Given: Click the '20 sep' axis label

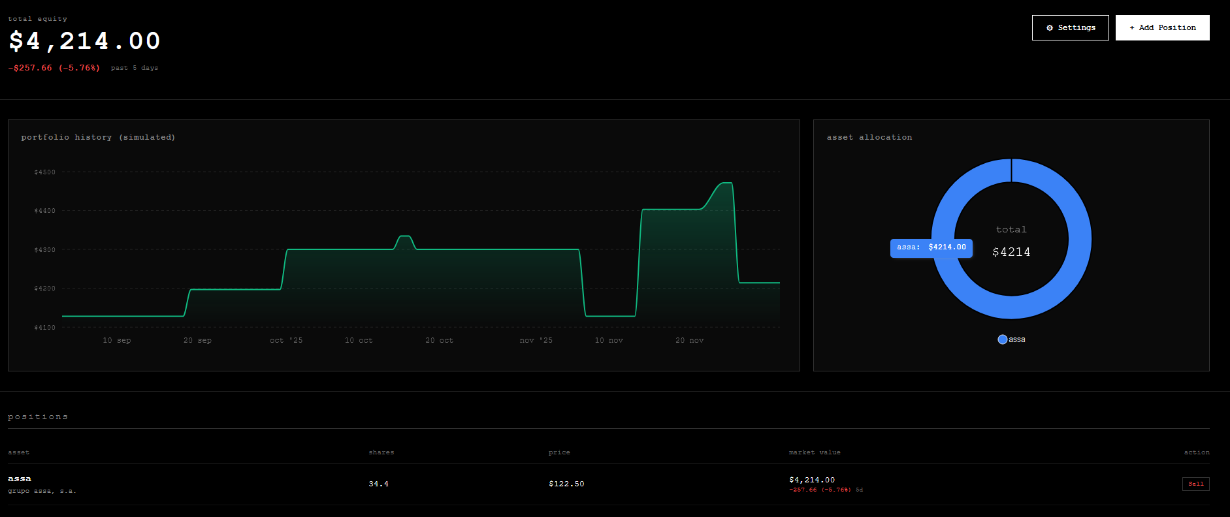Looking at the screenshot, I should click(197, 340).
